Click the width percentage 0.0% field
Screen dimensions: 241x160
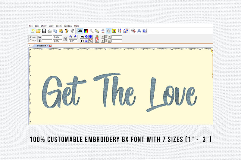[x=58, y=37]
